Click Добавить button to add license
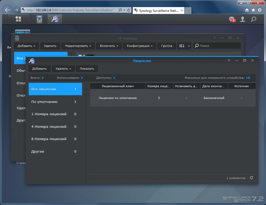The width and height of the screenshot is (266, 205). click(39, 69)
